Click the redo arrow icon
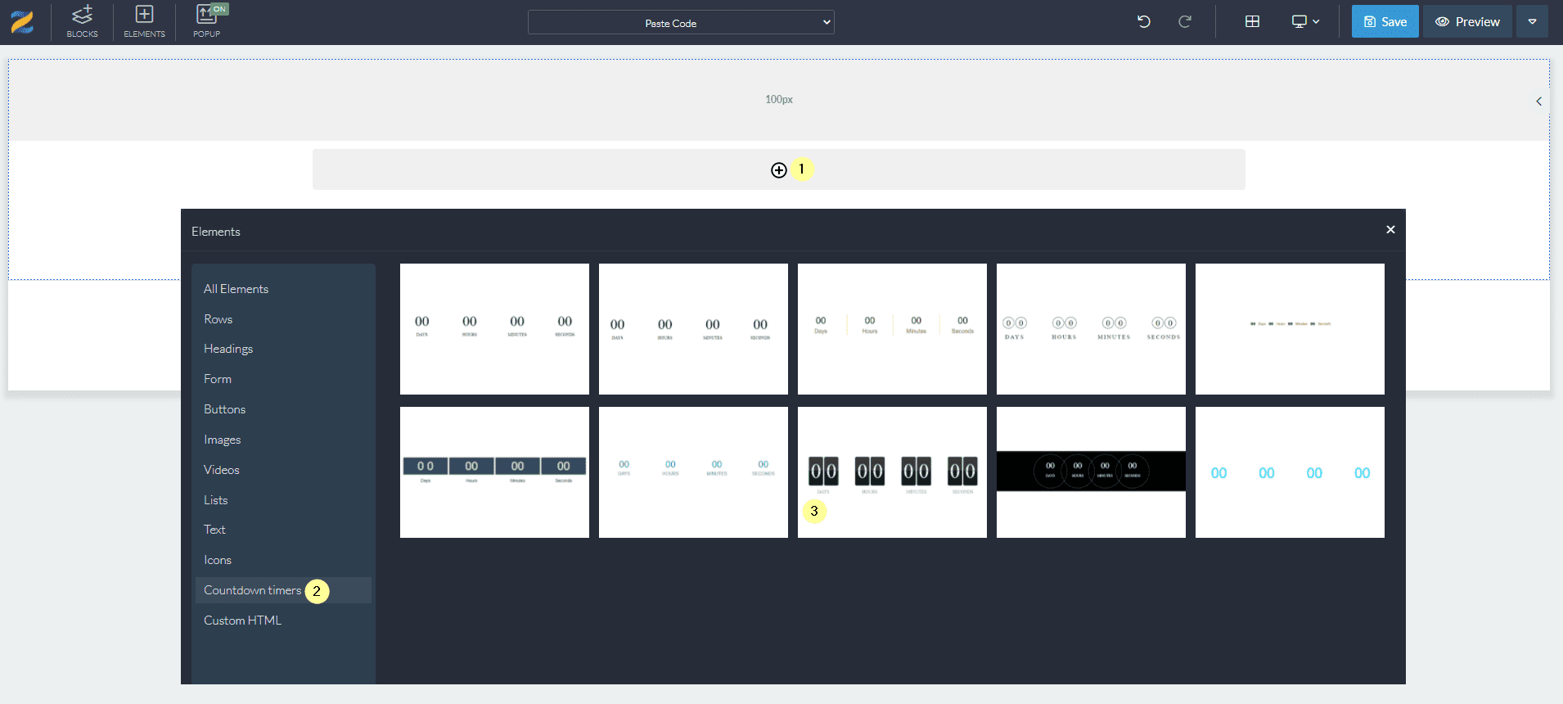The image size is (1563, 704). pos(1184,22)
